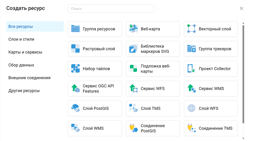The image size is (260, 141).
Task: Switch to Карты и сервисы category
Action: (x=25, y=52)
